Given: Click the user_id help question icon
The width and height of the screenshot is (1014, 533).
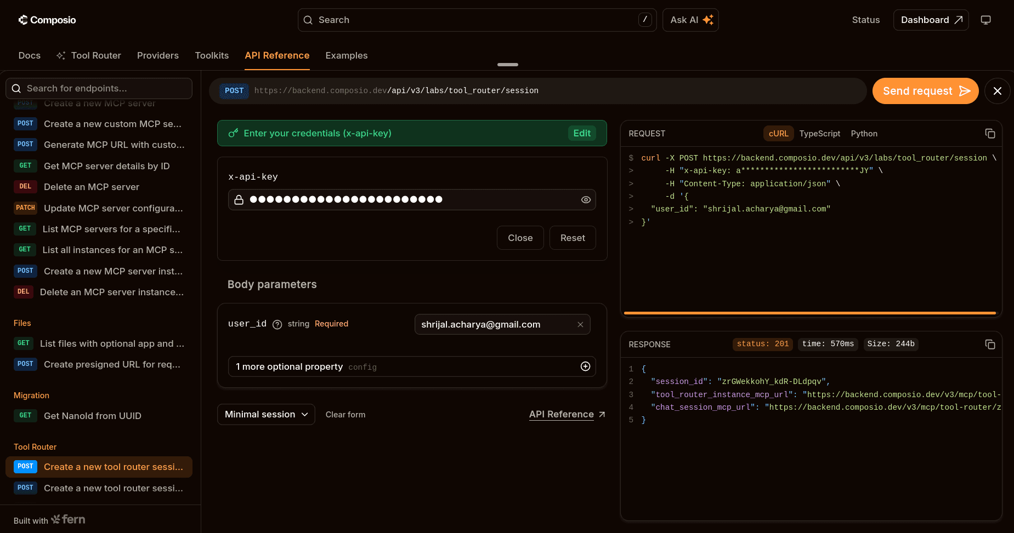Looking at the screenshot, I should [277, 325].
